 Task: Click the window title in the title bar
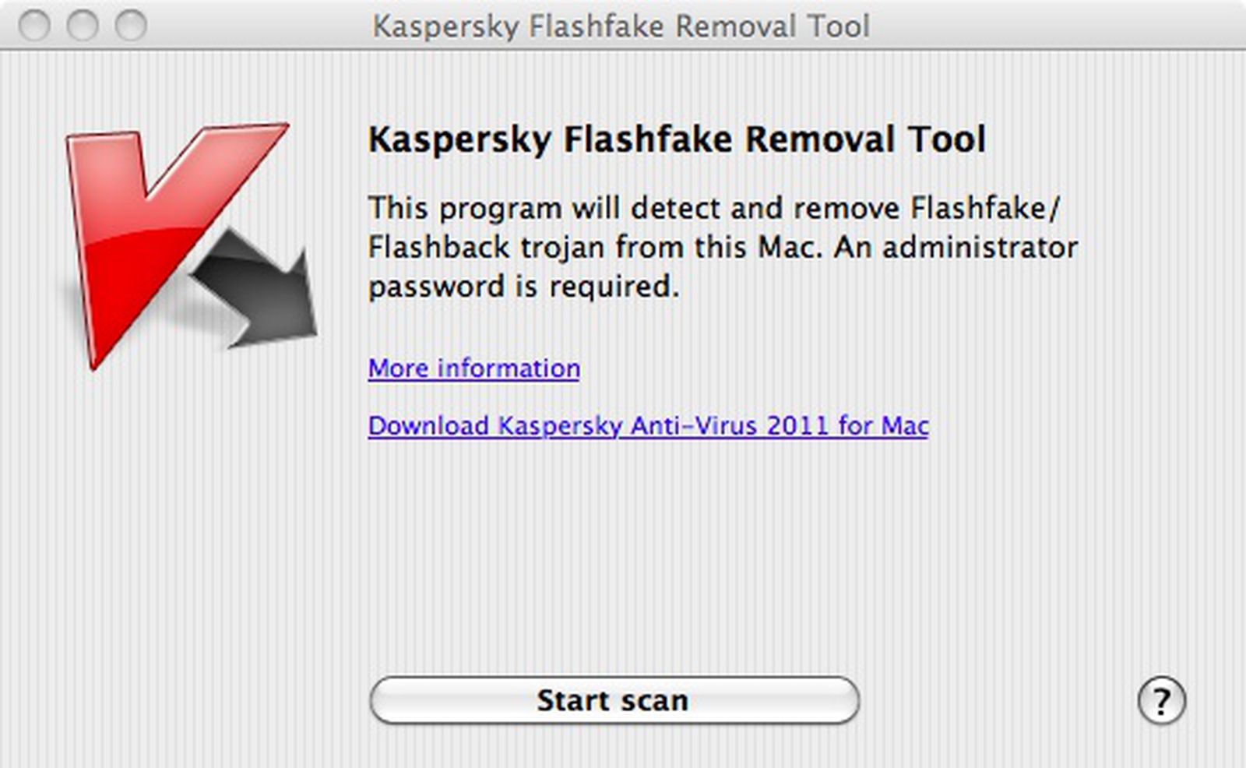pyautogui.click(x=621, y=26)
